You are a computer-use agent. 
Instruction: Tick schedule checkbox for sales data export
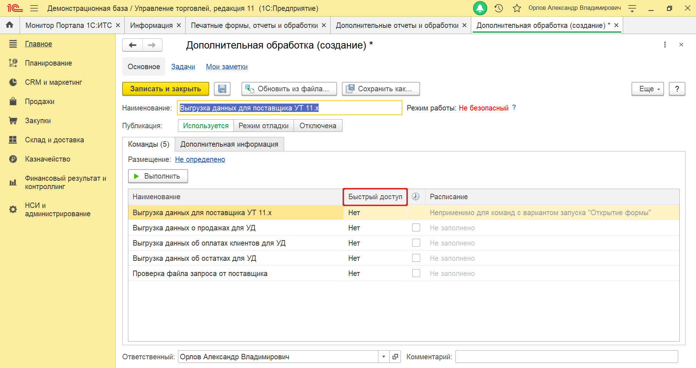(416, 228)
